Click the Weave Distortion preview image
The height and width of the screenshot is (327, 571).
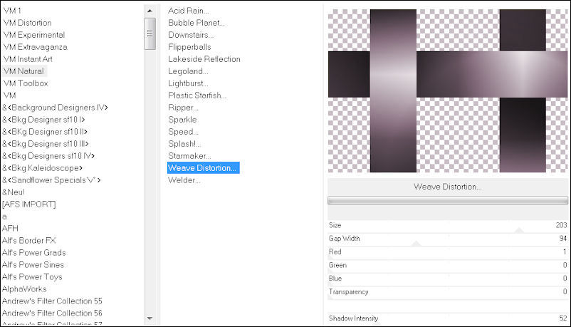point(448,90)
